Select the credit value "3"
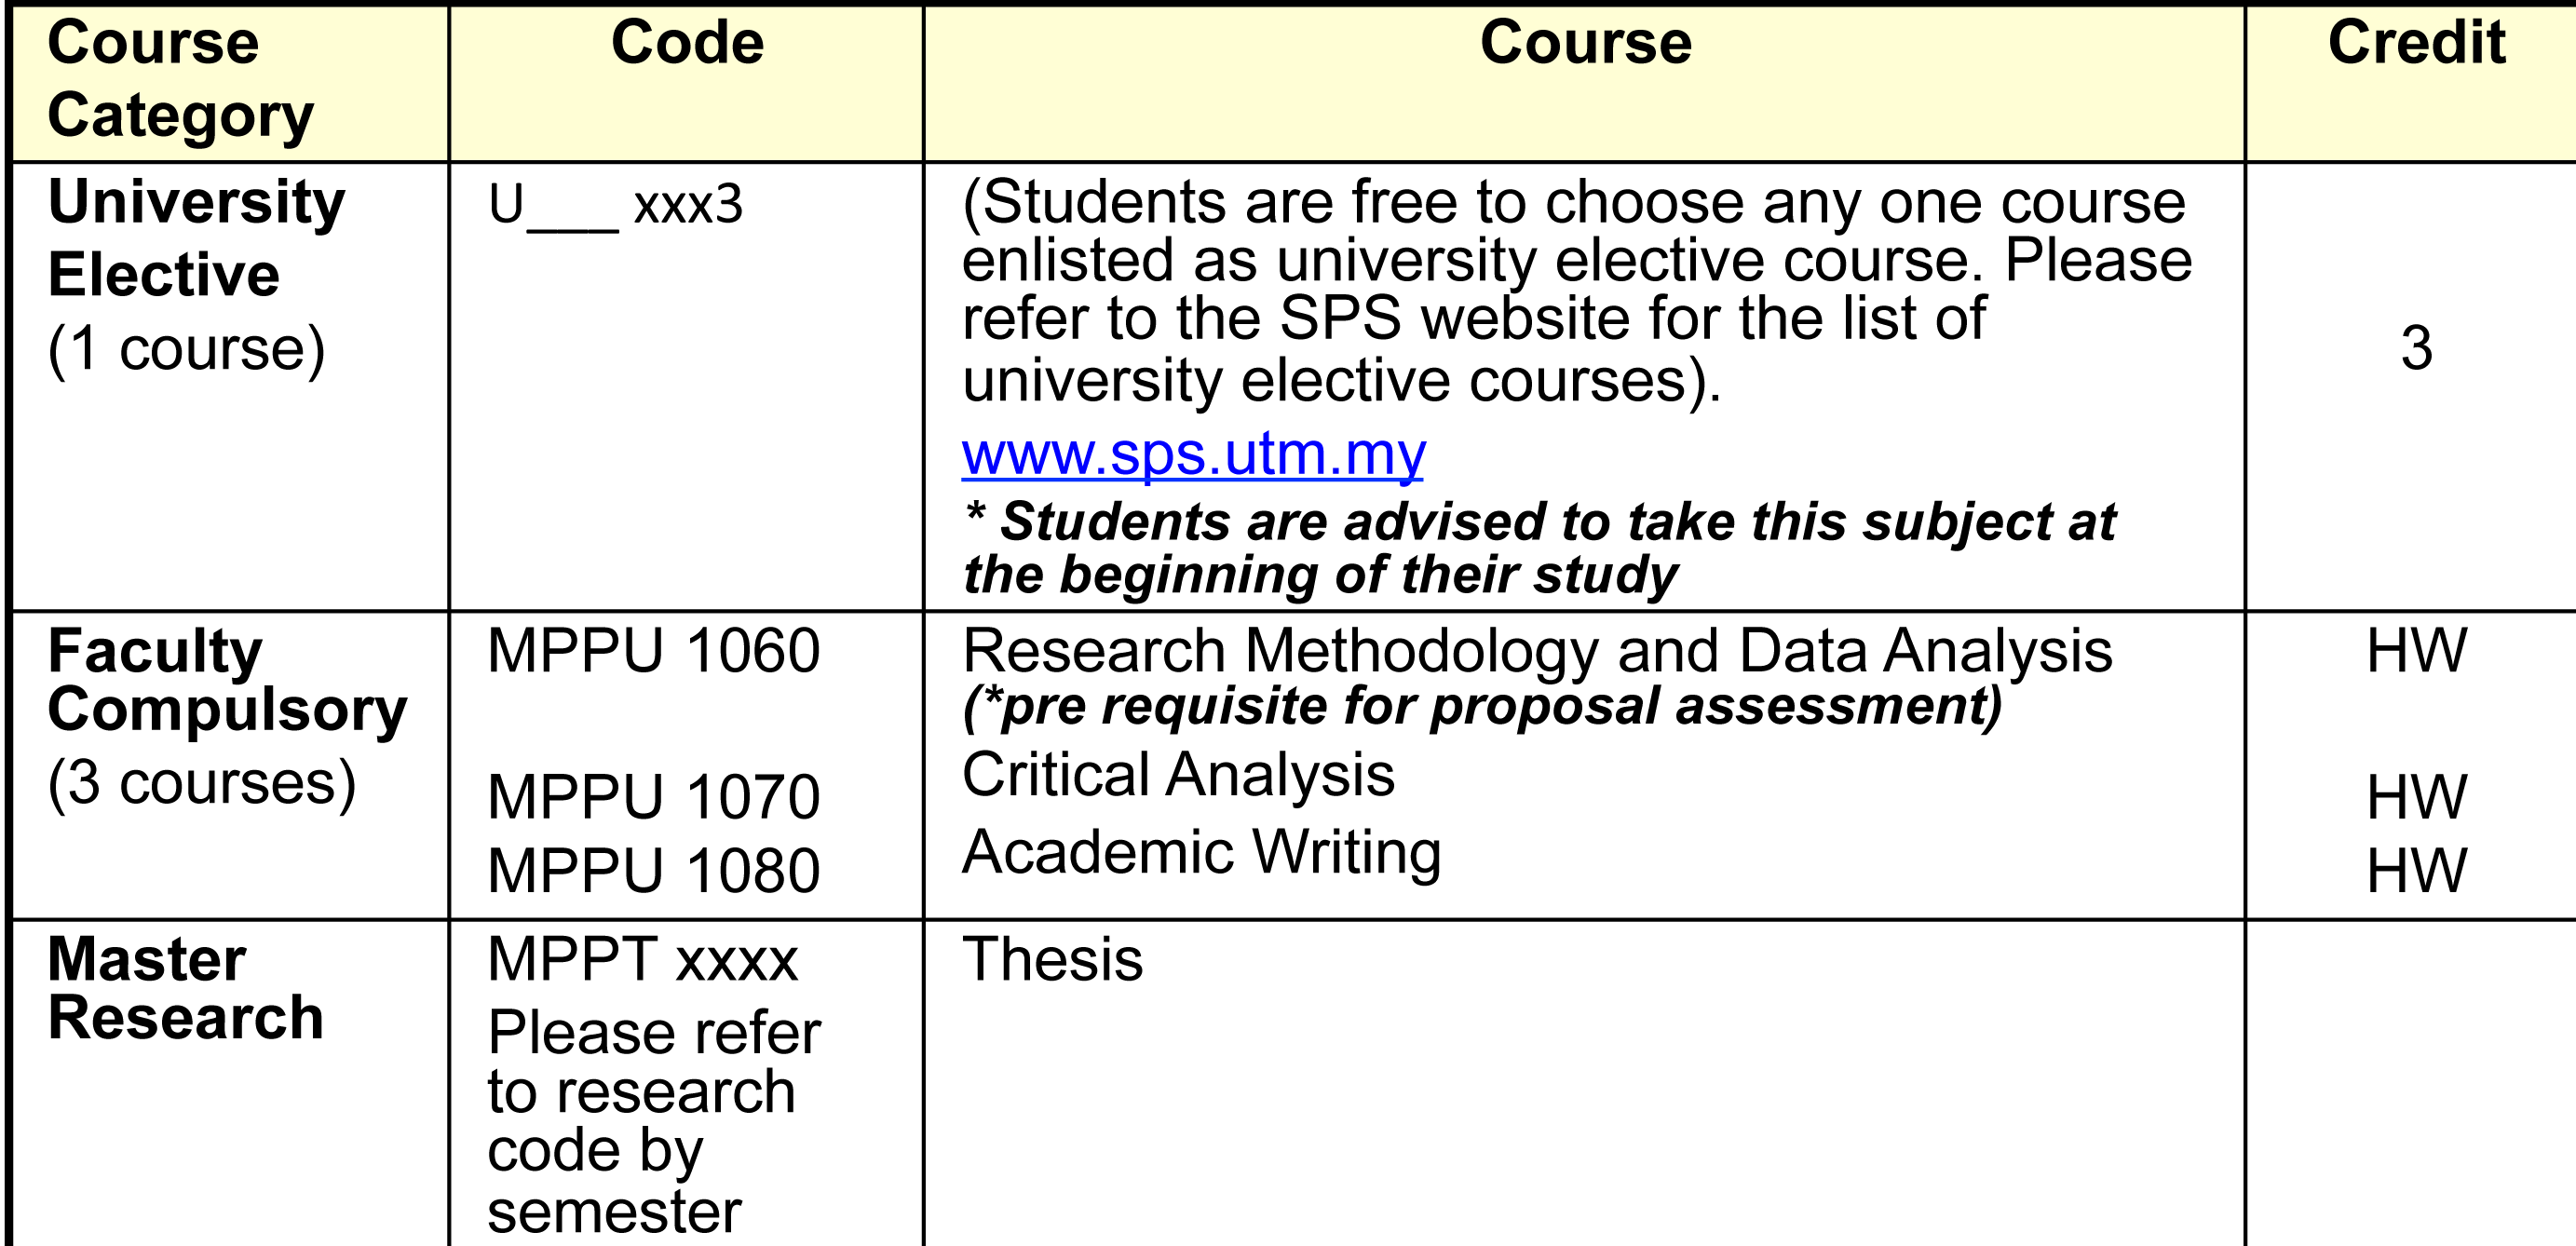Image resolution: width=2576 pixels, height=1246 pixels. coord(2416,348)
